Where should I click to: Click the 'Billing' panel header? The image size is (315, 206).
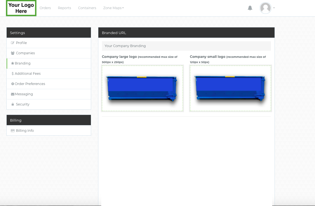coord(49,120)
